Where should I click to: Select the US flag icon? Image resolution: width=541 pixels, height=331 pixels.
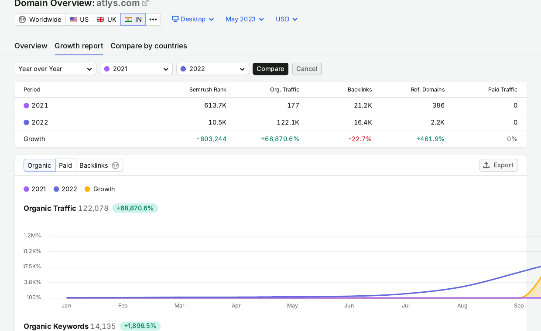[x=73, y=20]
